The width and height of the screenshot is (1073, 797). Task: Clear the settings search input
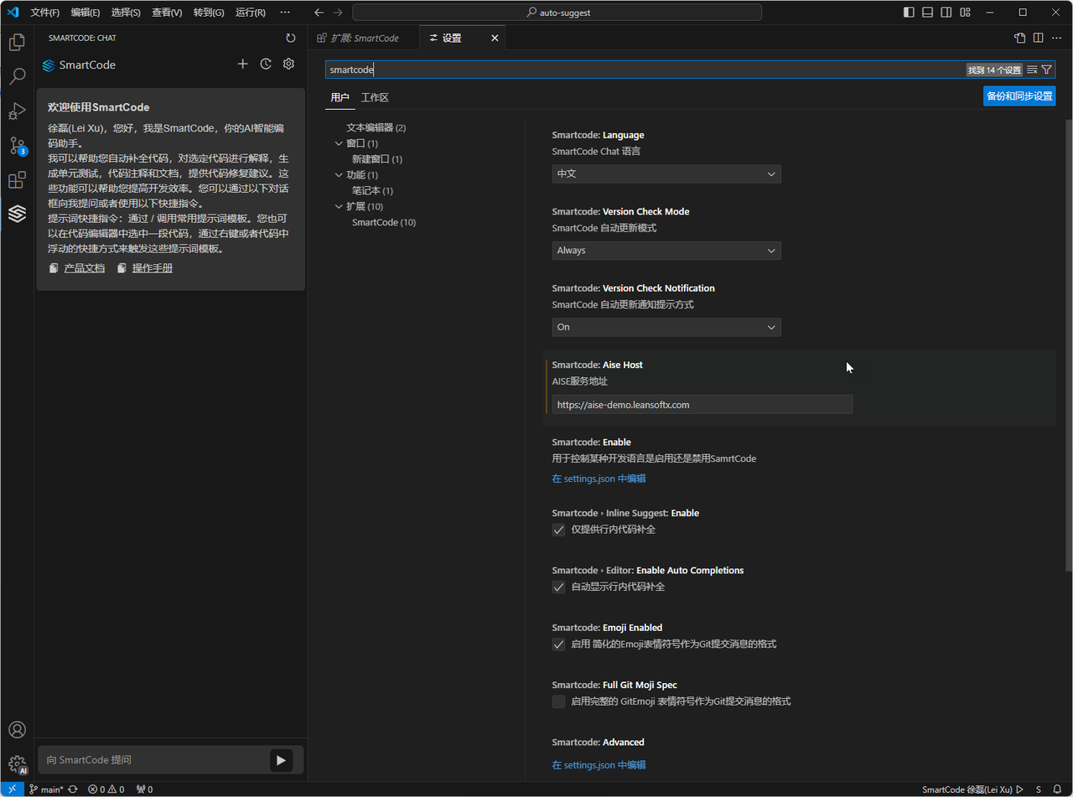coord(1032,70)
